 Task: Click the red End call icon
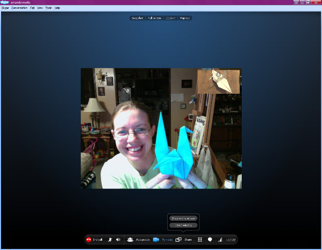(x=89, y=240)
